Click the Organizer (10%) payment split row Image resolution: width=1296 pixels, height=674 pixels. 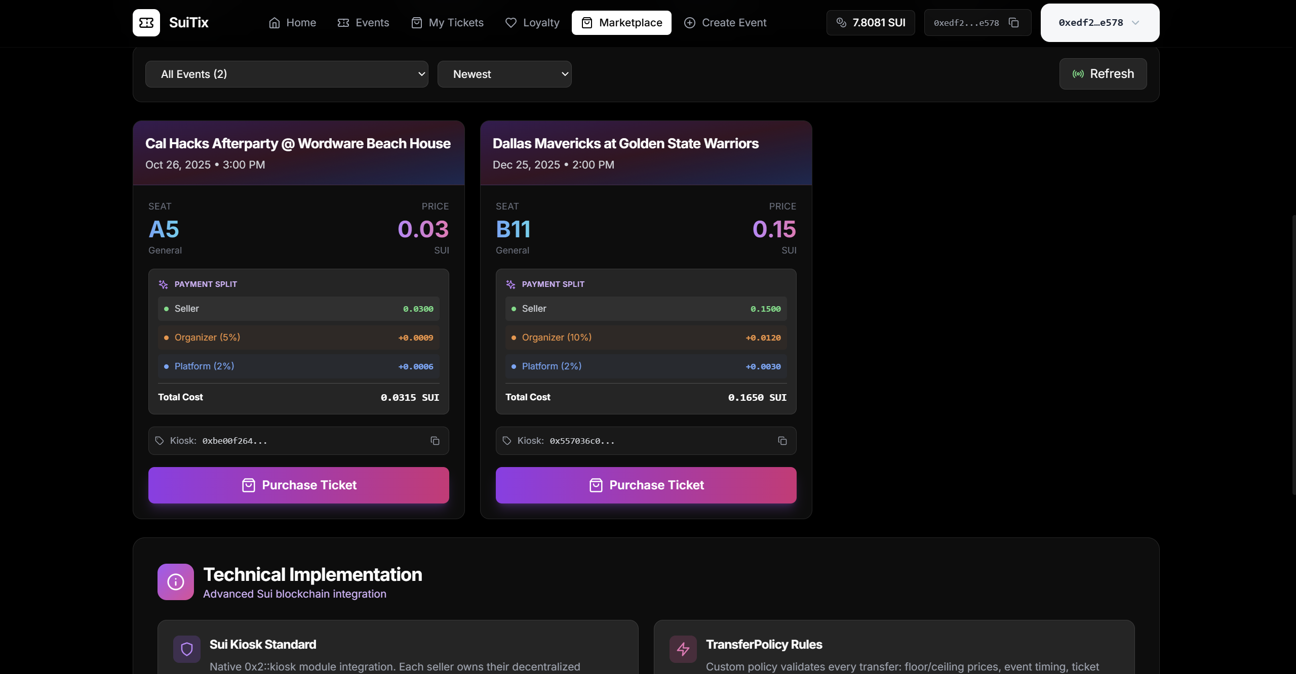(646, 338)
